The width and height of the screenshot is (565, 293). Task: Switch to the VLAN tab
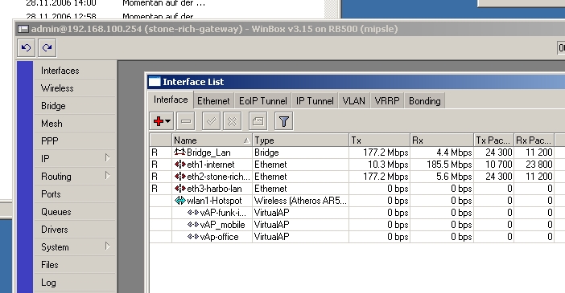click(354, 101)
